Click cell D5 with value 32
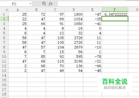 coord(74,33)
